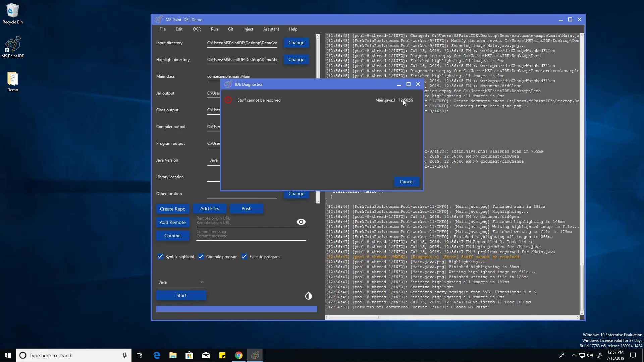Disable the Compile program checkbox
The image size is (644, 362).
[201, 257]
